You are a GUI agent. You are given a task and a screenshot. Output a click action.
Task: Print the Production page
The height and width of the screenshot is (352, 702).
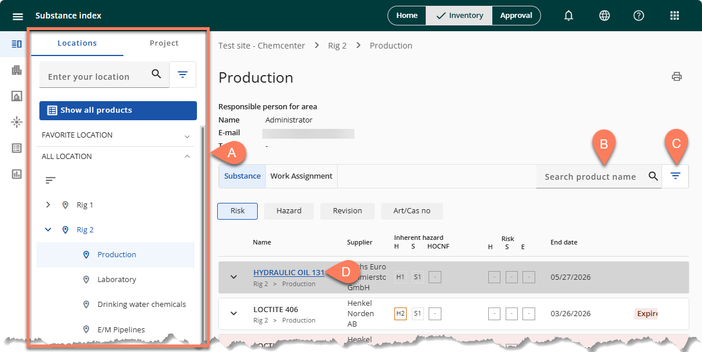[x=677, y=77]
